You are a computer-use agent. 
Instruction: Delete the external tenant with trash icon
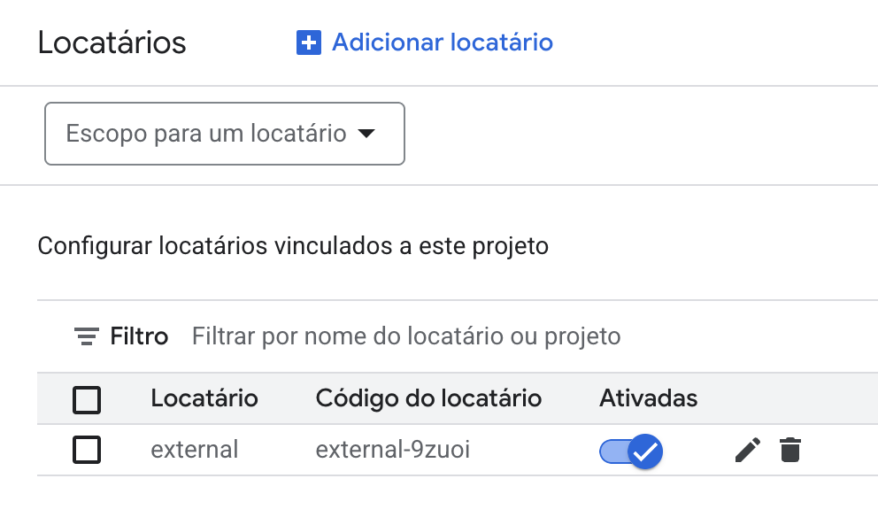point(789,451)
